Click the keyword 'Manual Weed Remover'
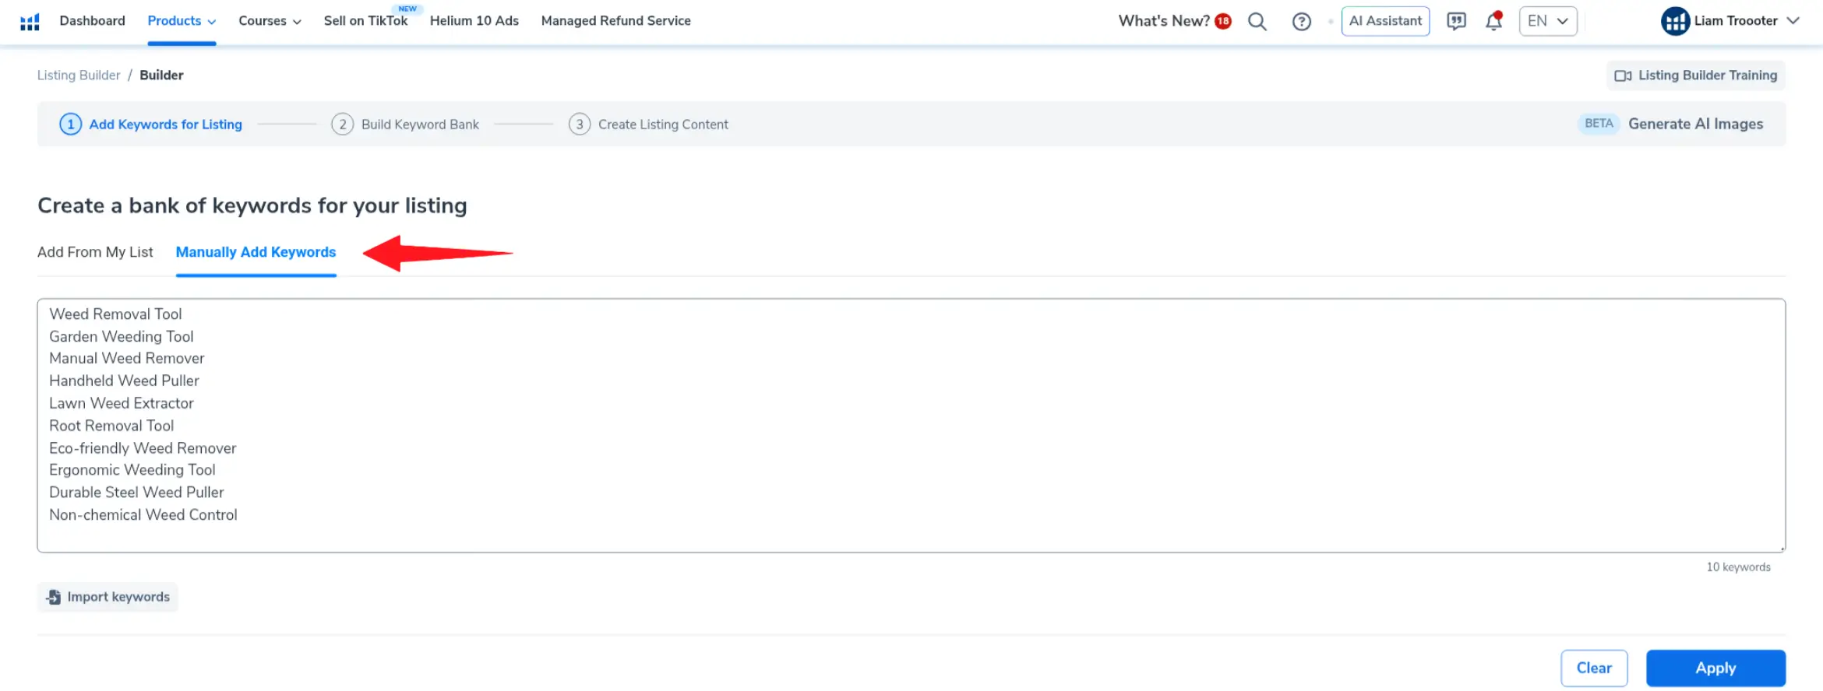 click(127, 359)
